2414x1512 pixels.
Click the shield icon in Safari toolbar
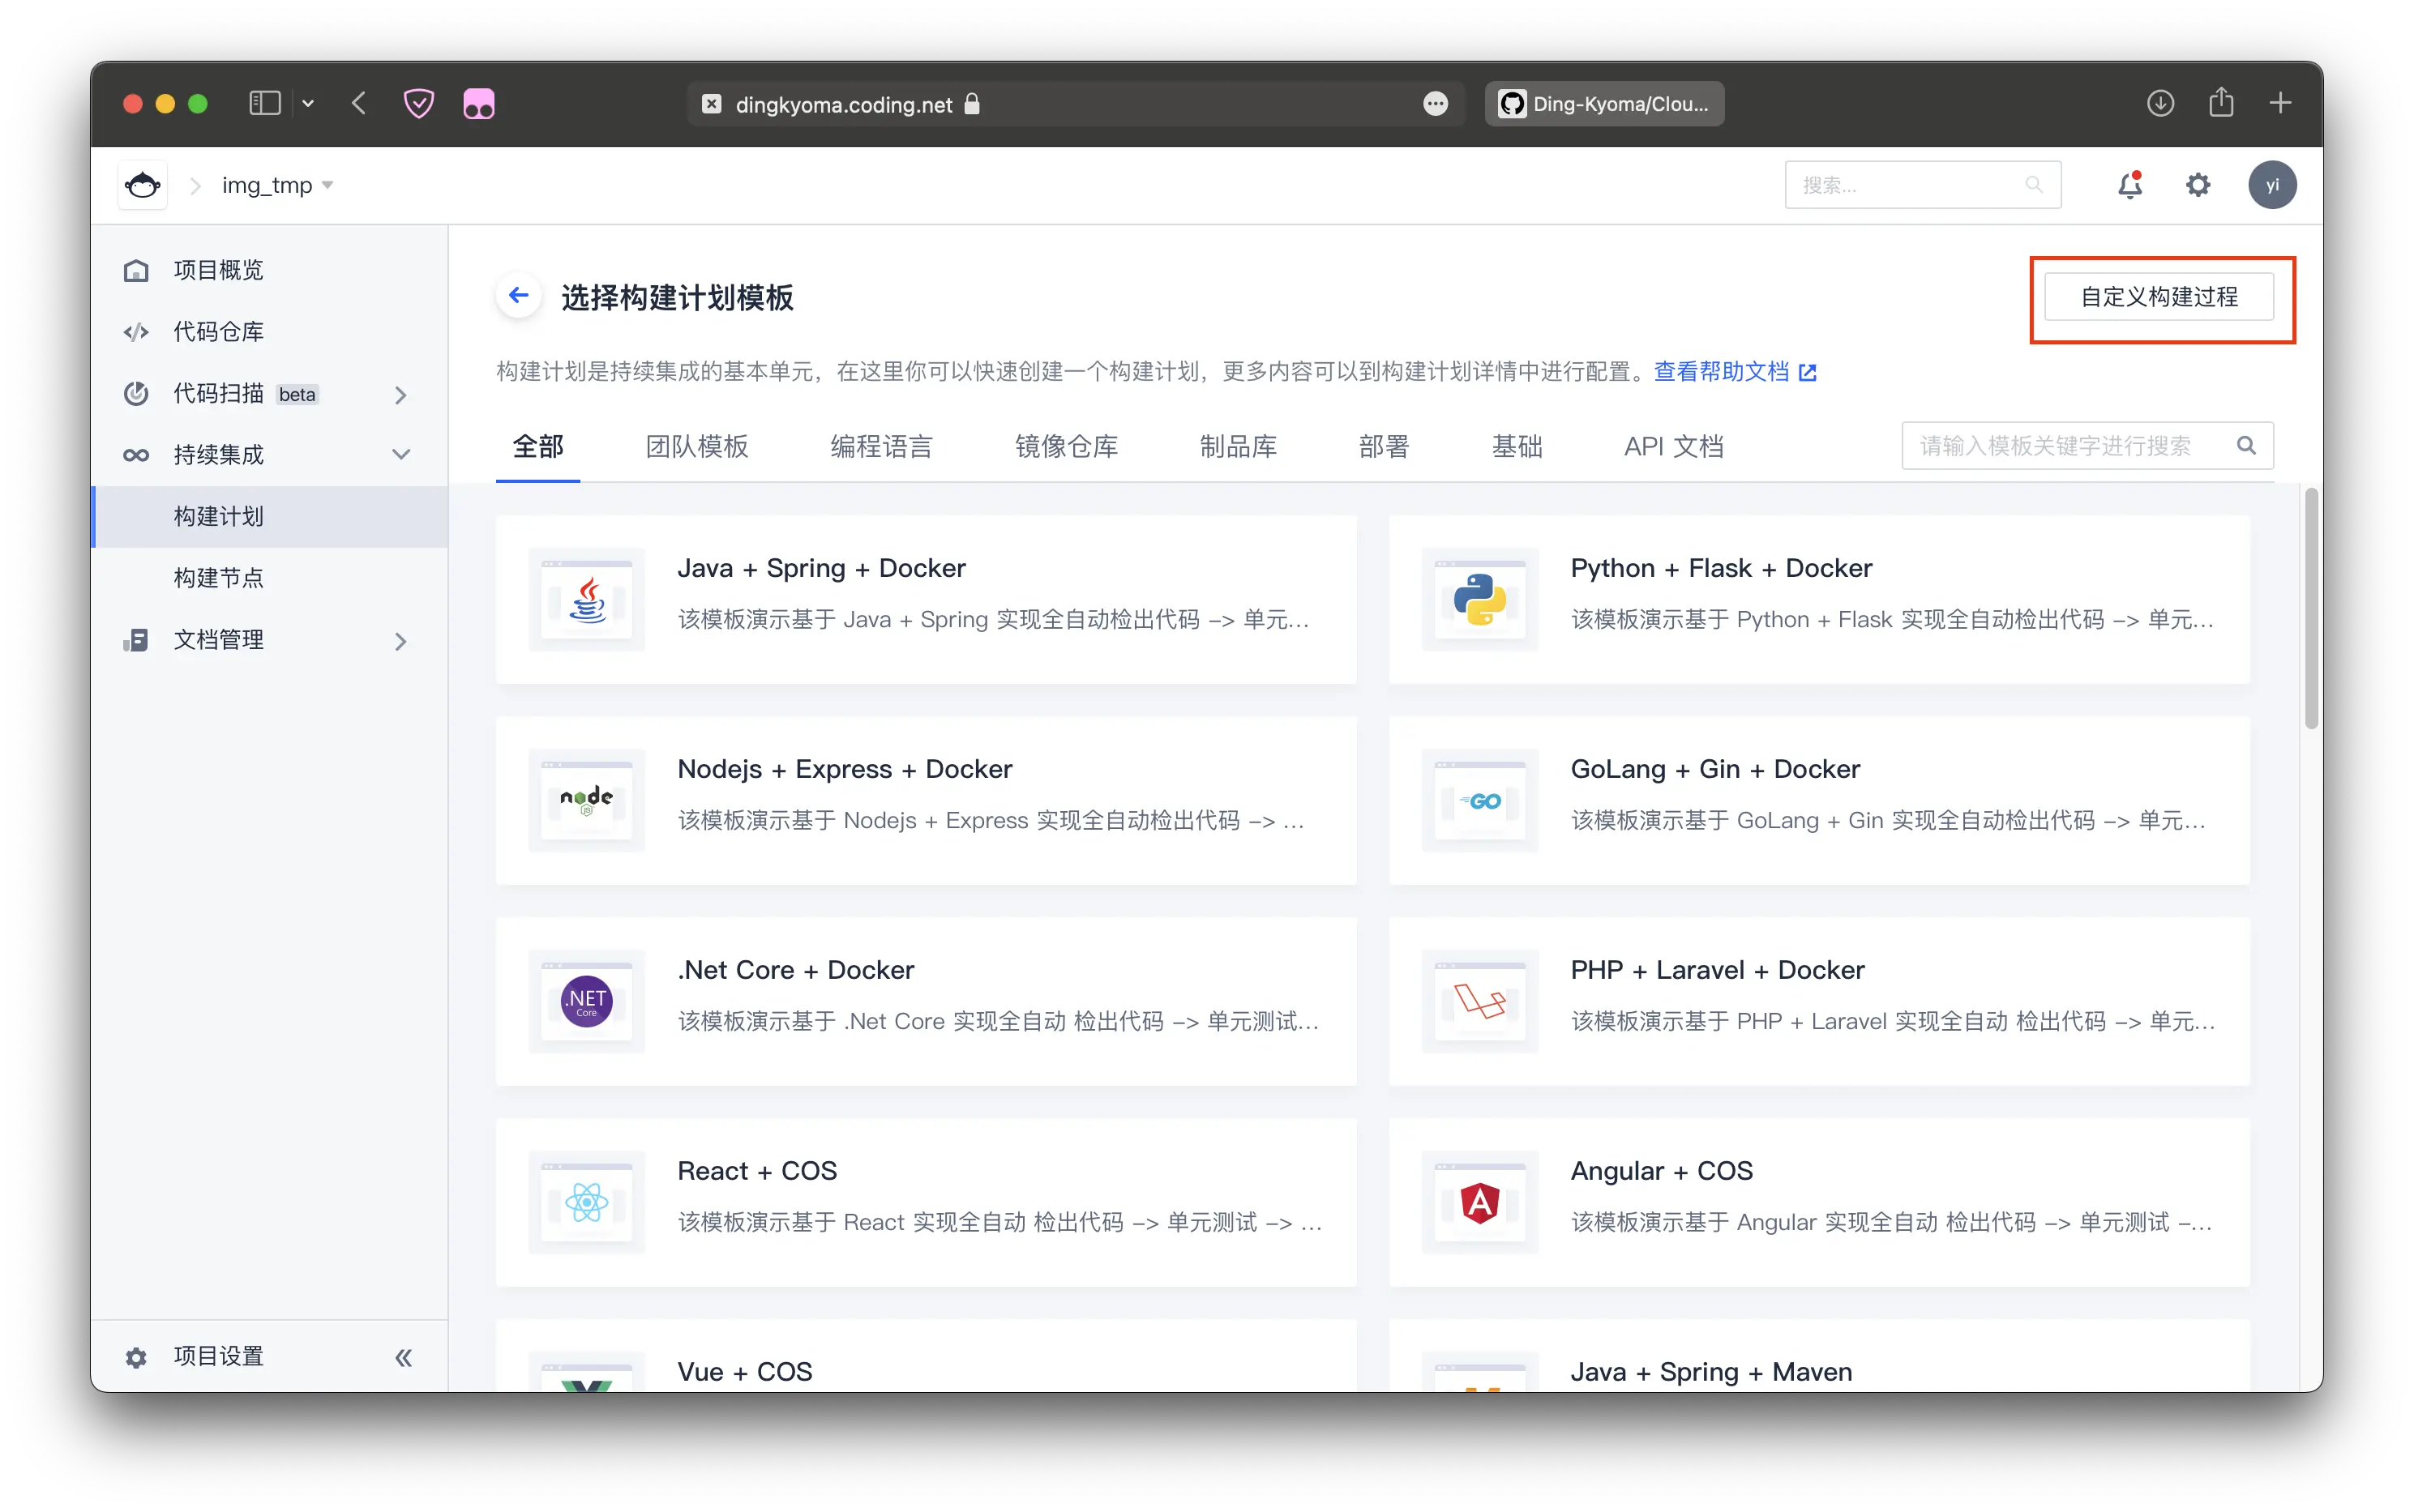tap(418, 104)
